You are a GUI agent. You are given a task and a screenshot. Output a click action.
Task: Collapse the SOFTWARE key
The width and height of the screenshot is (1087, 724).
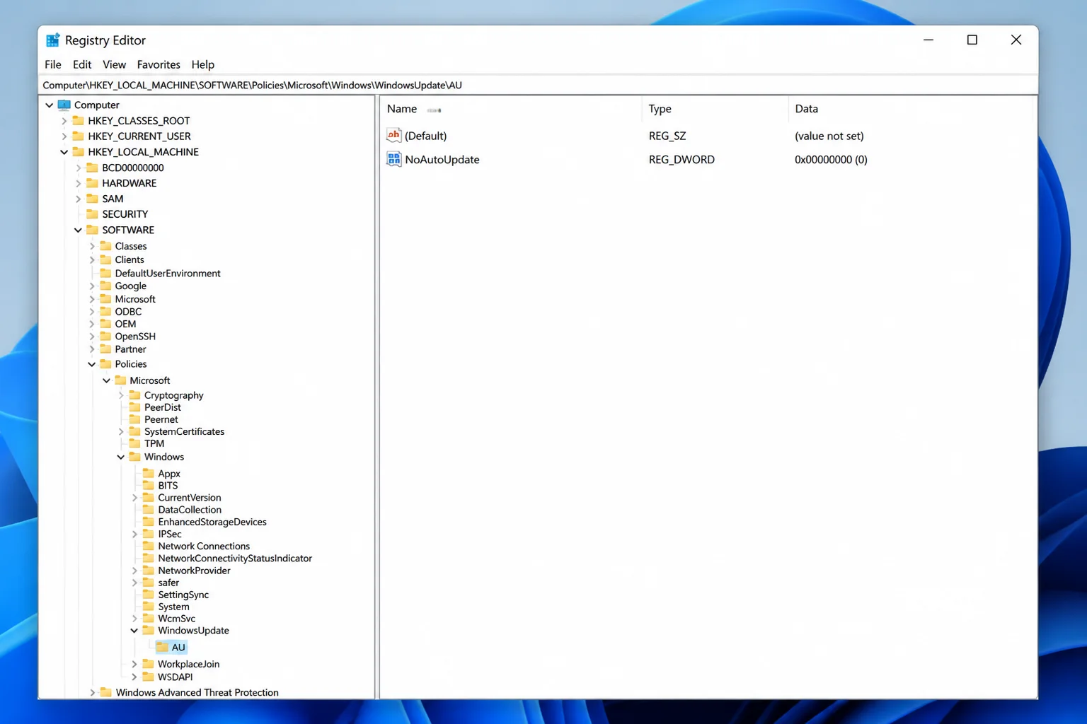point(78,230)
